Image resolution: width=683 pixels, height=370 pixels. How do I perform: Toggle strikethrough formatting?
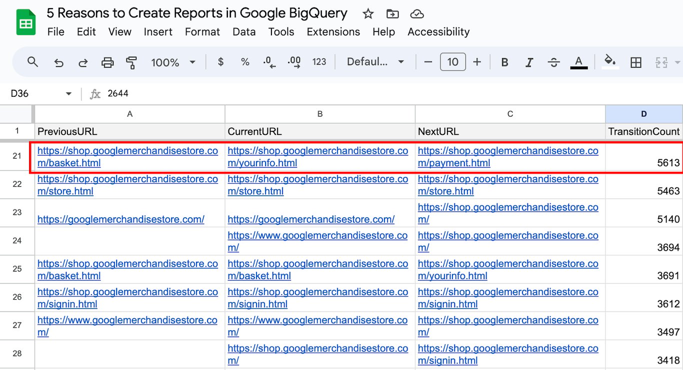(x=553, y=62)
